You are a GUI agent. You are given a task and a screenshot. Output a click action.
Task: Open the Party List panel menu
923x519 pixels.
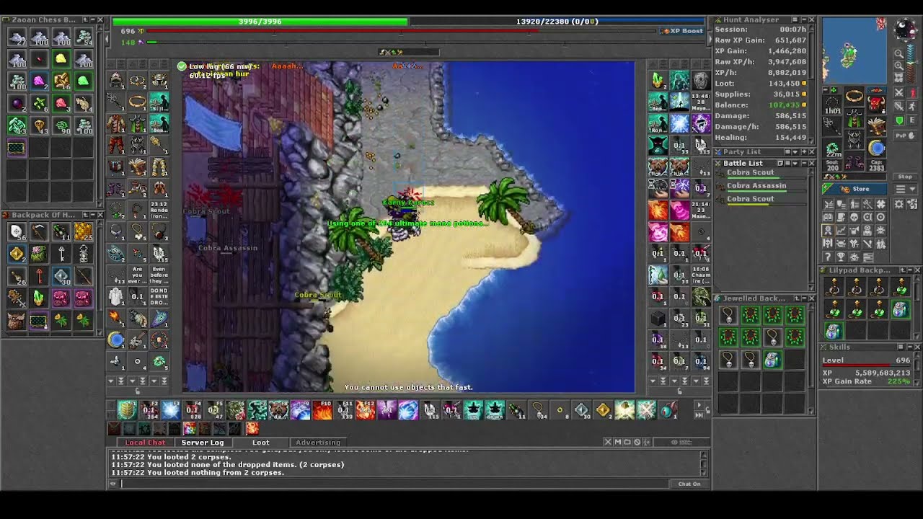tap(787, 152)
